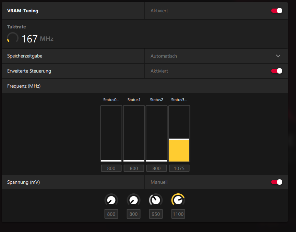296x232 pixels.
Task: Click the Speicherzeitgabe chevron arrow
Action: coord(278,56)
